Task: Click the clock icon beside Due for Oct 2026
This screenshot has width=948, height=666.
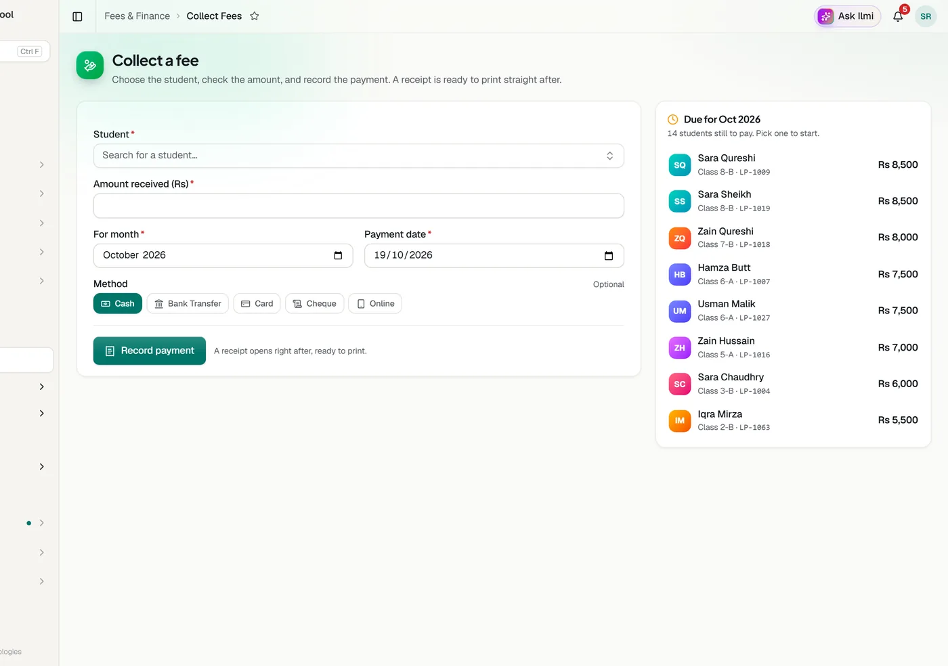Action: (673, 119)
